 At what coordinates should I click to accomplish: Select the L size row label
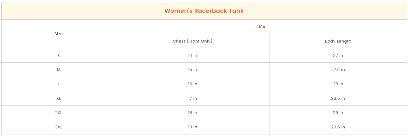pos(59,84)
